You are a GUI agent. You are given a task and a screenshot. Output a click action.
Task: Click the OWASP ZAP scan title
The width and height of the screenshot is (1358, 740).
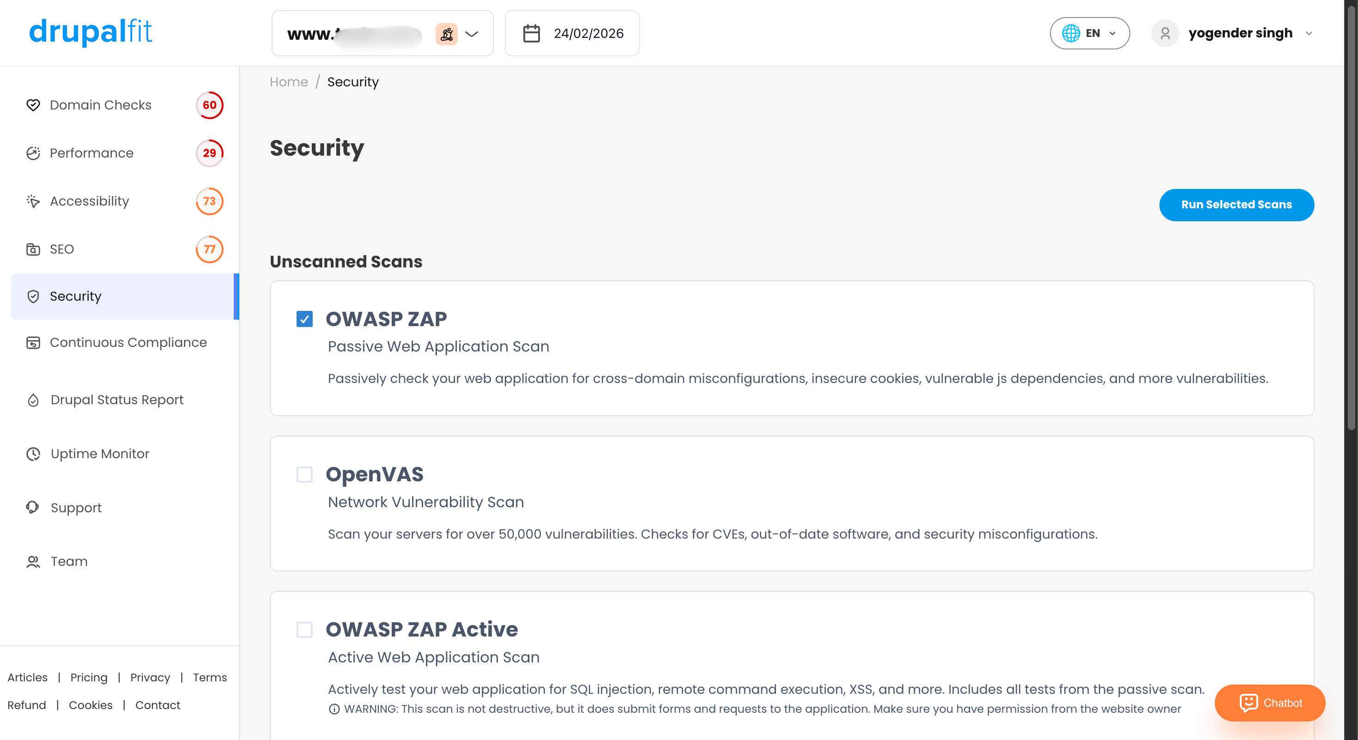[387, 319]
